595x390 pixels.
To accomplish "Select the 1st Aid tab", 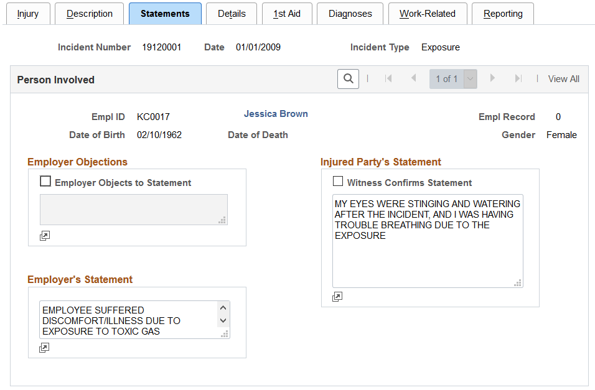I will point(287,14).
